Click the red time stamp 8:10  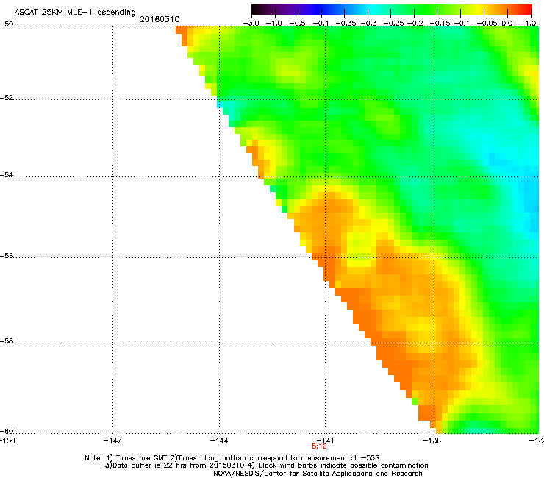319,446
